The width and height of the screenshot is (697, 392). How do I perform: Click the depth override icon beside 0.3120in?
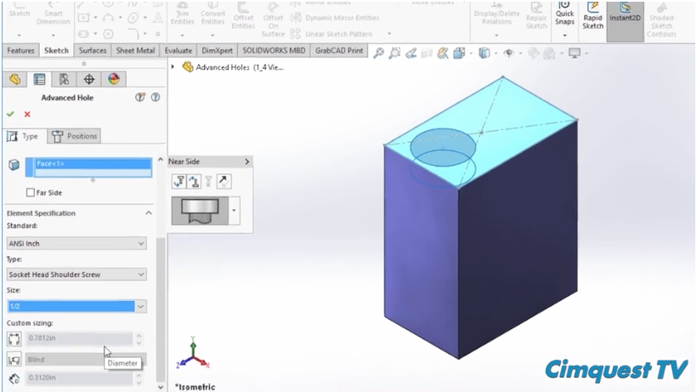14,378
